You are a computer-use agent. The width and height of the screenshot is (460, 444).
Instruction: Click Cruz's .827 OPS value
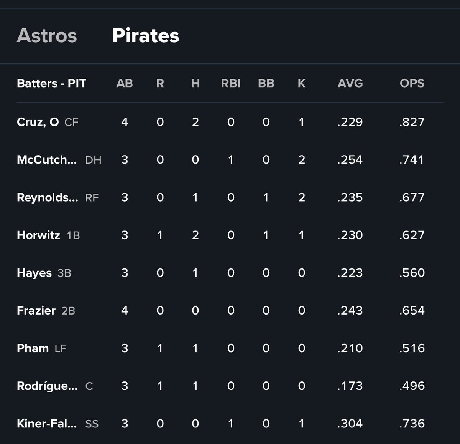pyautogui.click(x=412, y=122)
